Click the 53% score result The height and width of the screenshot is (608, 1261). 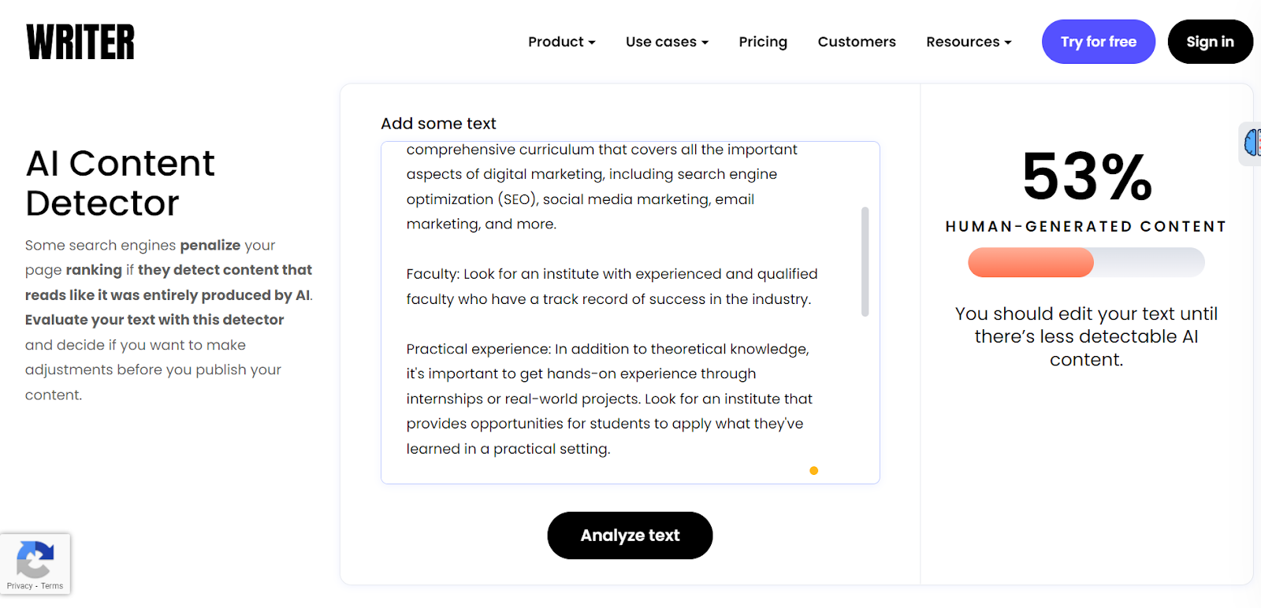[1086, 177]
